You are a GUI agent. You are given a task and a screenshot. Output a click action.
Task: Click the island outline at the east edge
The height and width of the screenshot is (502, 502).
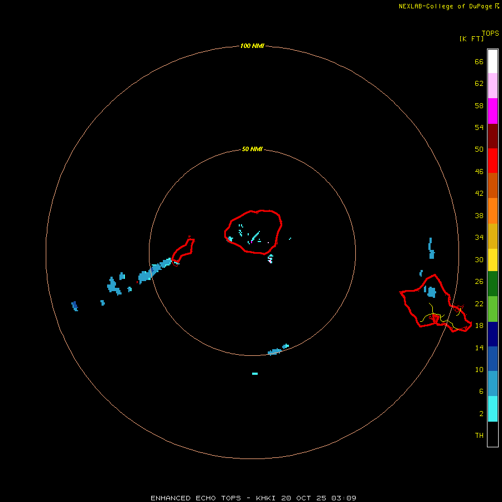(436, 303)
